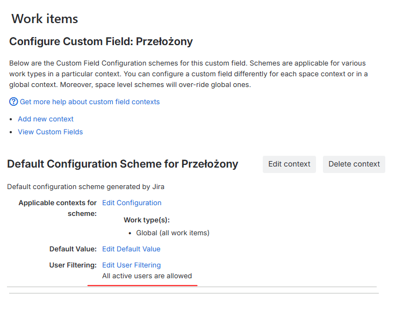Open 'Get more help about custom field contexts'
403x311 pixels.
click(90, 102)
